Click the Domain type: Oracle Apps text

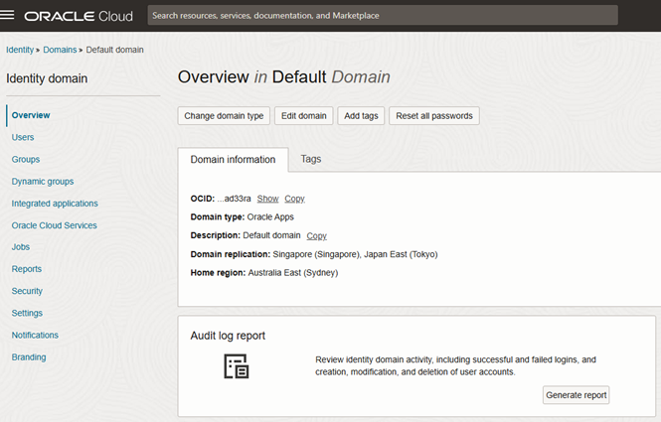[242, 216]
